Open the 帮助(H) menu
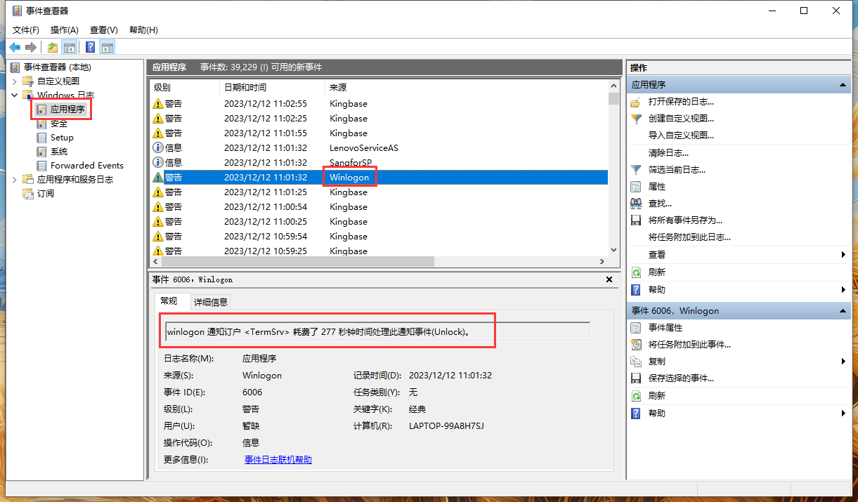Screen dimensions: 858x502 click(143, 30)
